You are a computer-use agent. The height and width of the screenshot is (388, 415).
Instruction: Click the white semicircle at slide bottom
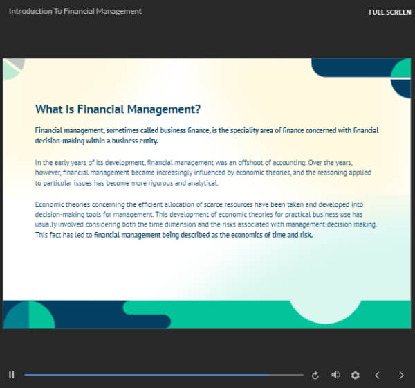324,310
